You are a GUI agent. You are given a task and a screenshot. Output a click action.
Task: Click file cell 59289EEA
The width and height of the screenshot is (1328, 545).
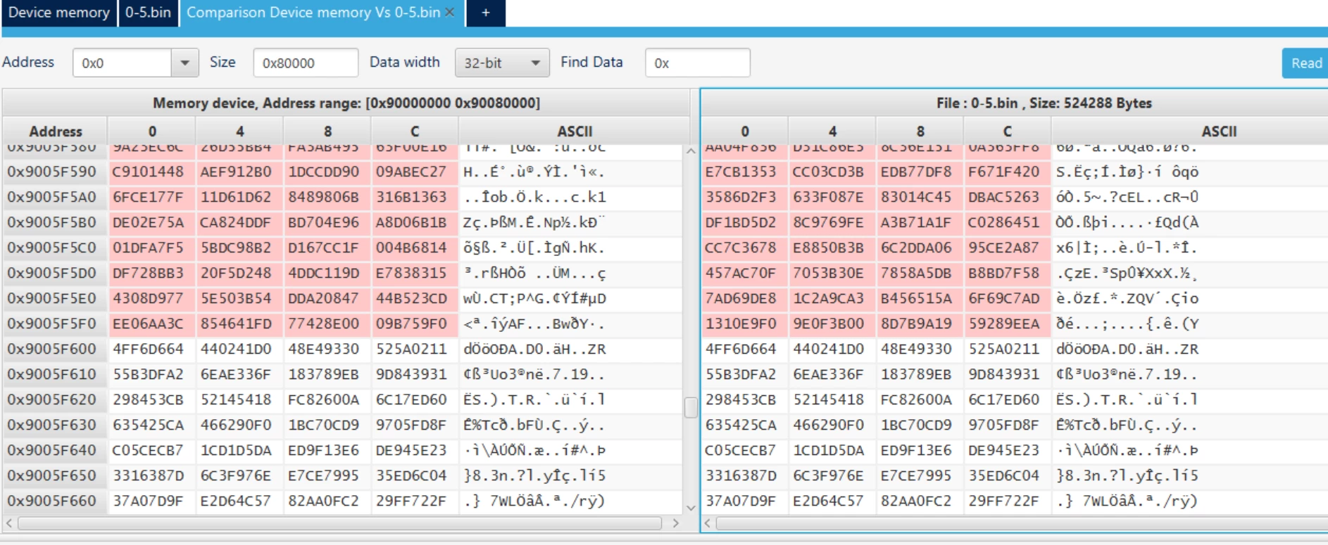[x=1007, y=323]
